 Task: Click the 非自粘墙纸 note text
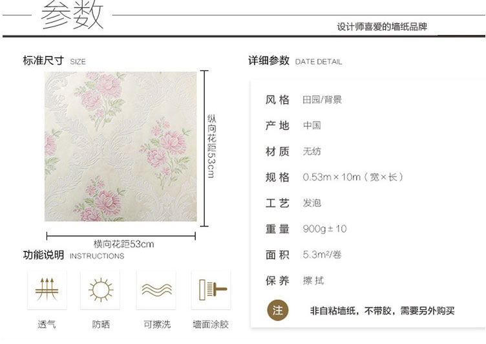pos(382,310)
